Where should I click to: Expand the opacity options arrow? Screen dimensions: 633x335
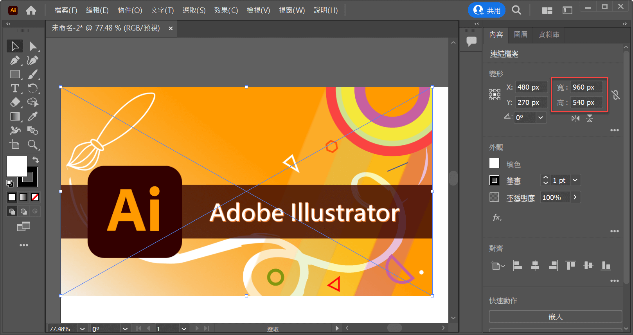pyautogui.click(x=575, y=197)
